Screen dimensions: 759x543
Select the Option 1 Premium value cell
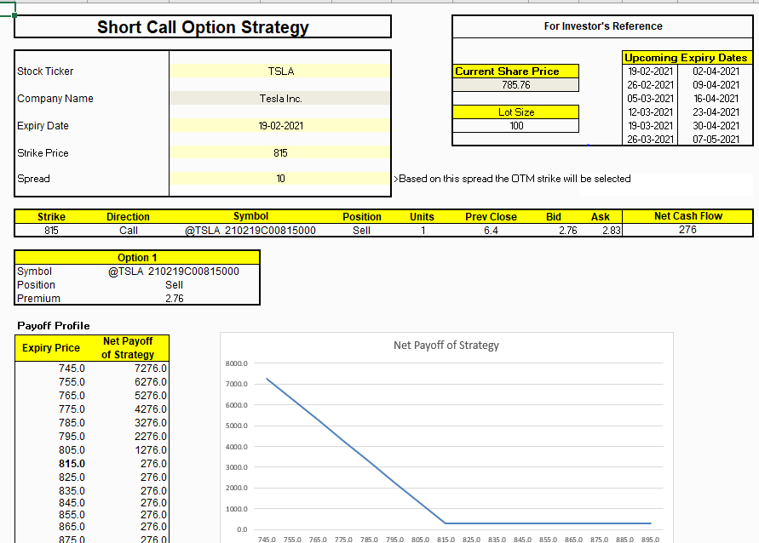(x=174, y=299)
